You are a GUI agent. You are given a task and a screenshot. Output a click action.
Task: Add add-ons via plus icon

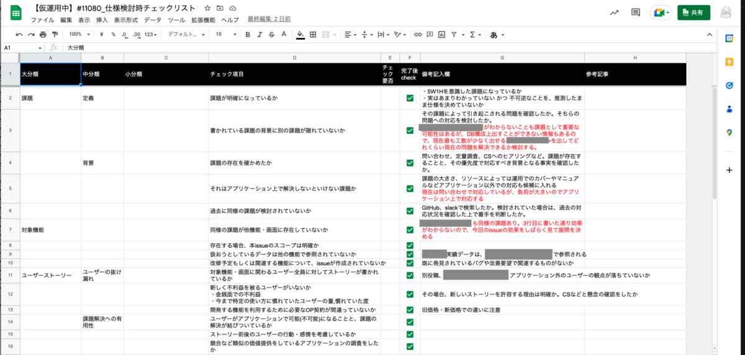729,170
